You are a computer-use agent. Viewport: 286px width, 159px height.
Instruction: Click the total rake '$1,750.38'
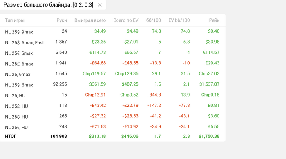click(209, 136)
